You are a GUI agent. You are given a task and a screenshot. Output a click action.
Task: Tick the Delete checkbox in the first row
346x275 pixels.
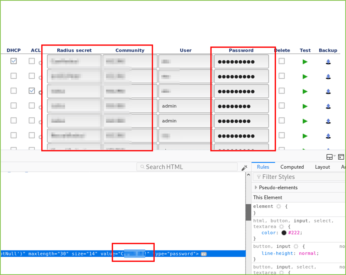[282, 61]
